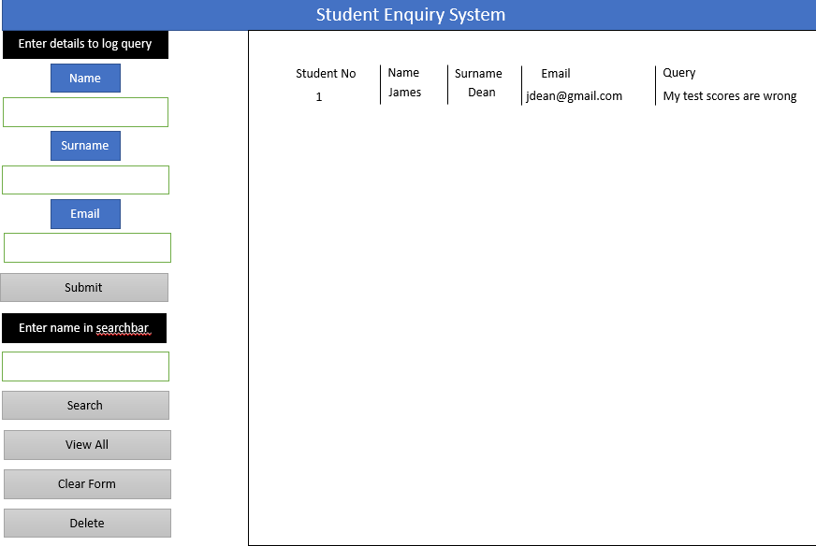This screenshot has height=546, width=816.
Task: Click the 'Enter details to log query' heading
Action: point(85,44)
